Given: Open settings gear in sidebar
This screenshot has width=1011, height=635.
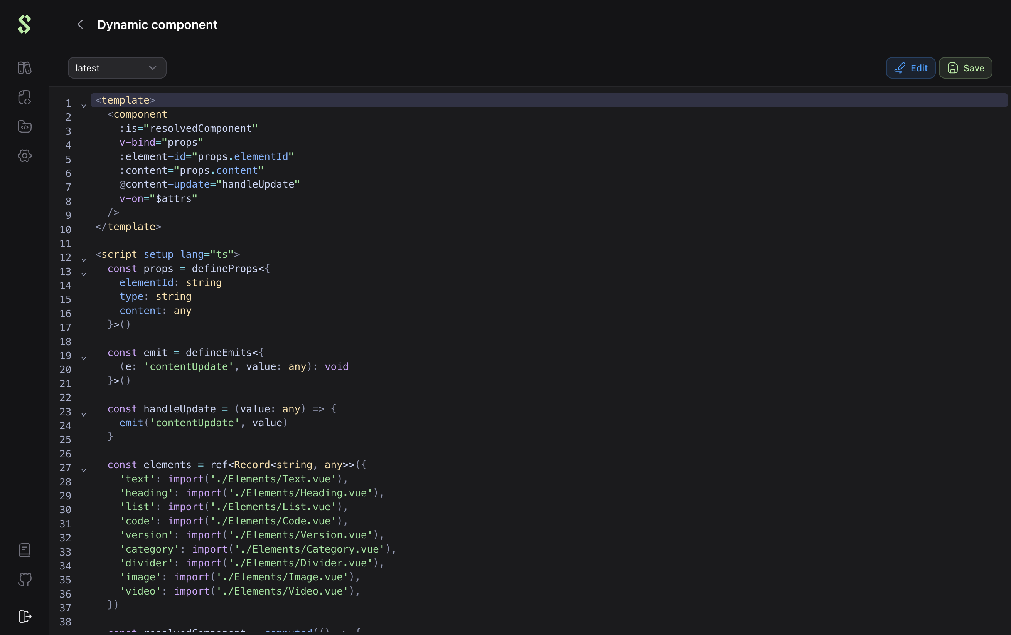Looking at the screenshot, I should pyautogui.click(x=24, y=156).
